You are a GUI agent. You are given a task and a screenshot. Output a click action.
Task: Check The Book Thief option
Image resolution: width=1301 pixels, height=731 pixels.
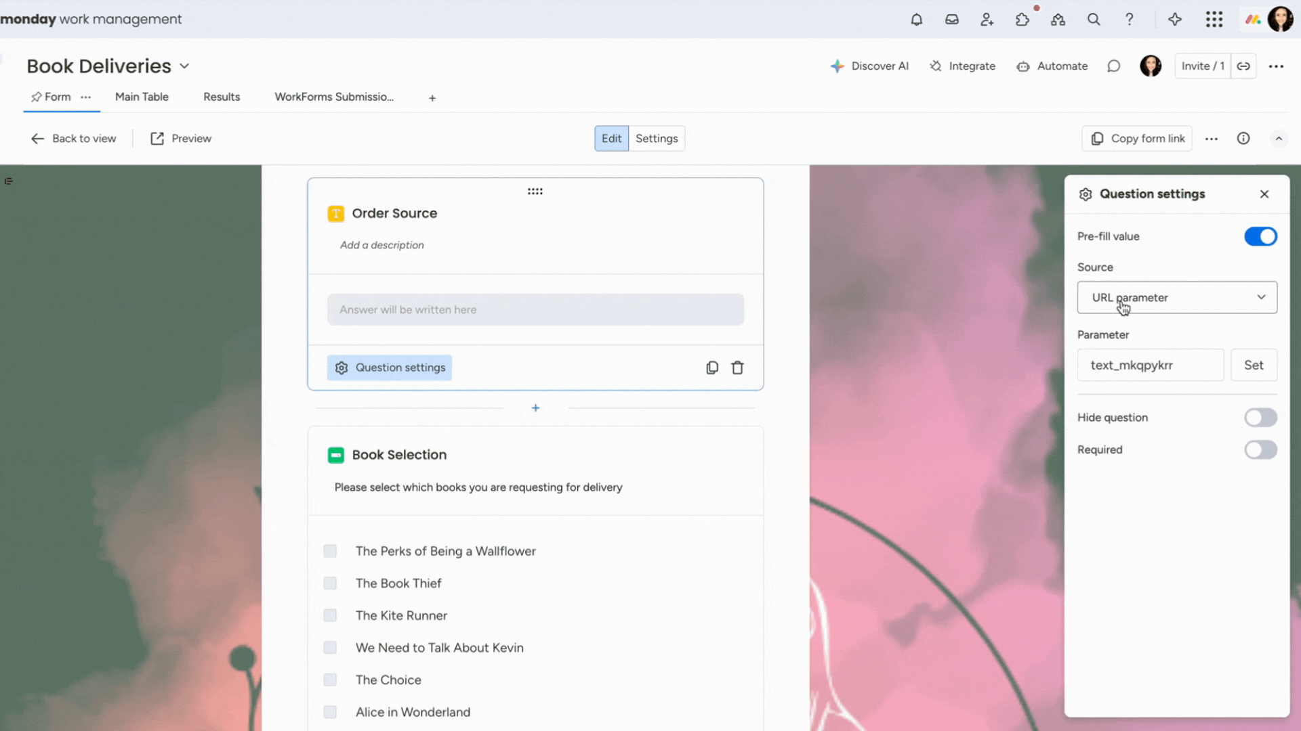coord(330,583)
